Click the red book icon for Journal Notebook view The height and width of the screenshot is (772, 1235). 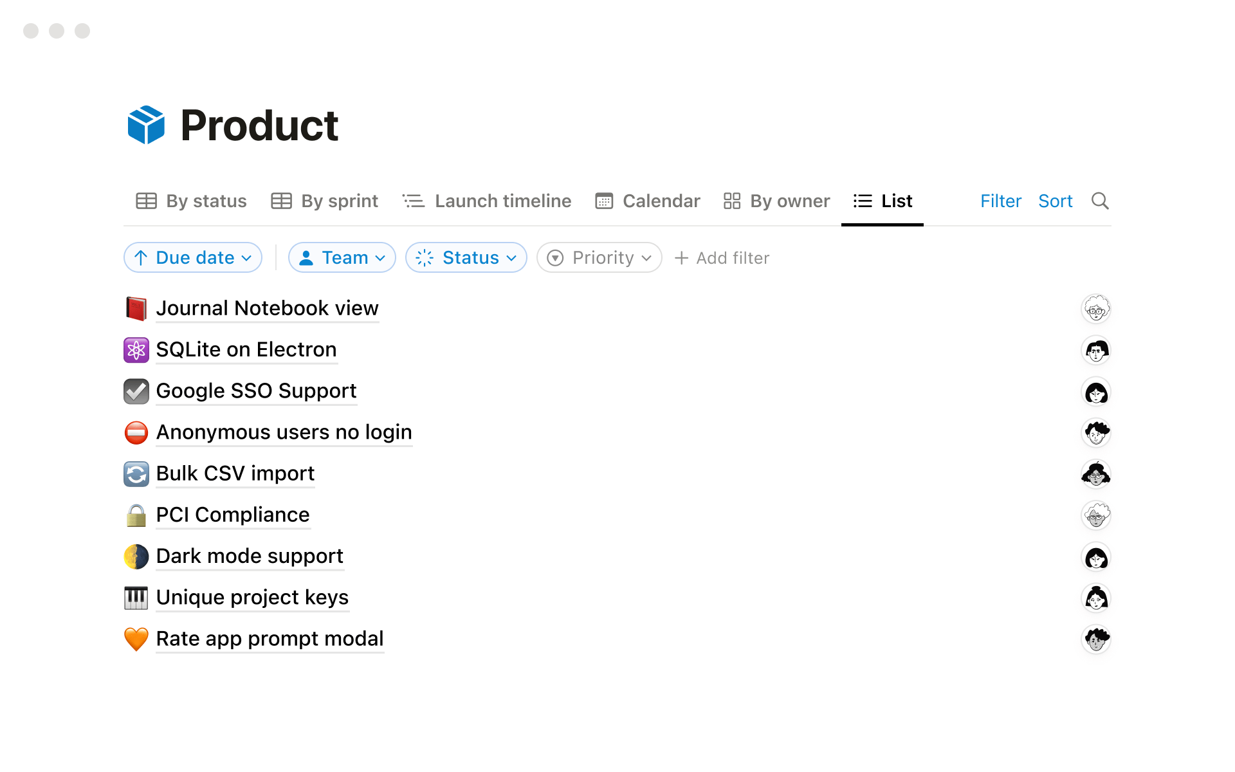pyautogui.click(x=136, y=308)
